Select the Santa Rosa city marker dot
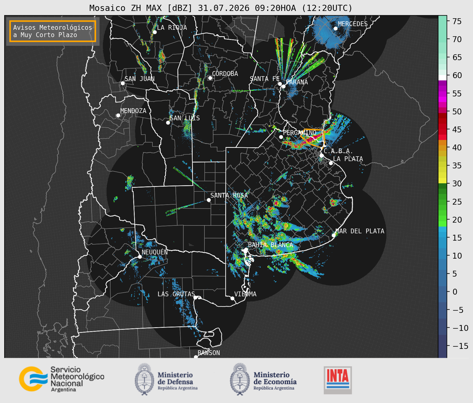Screen dimensions: 473x403 (209, 200)
